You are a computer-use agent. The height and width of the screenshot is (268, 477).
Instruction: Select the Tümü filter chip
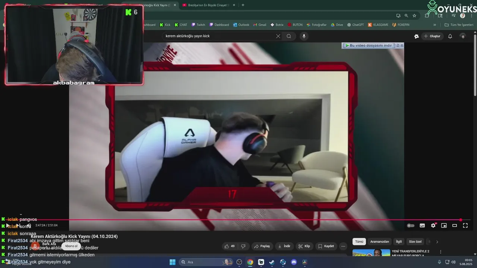359,242
